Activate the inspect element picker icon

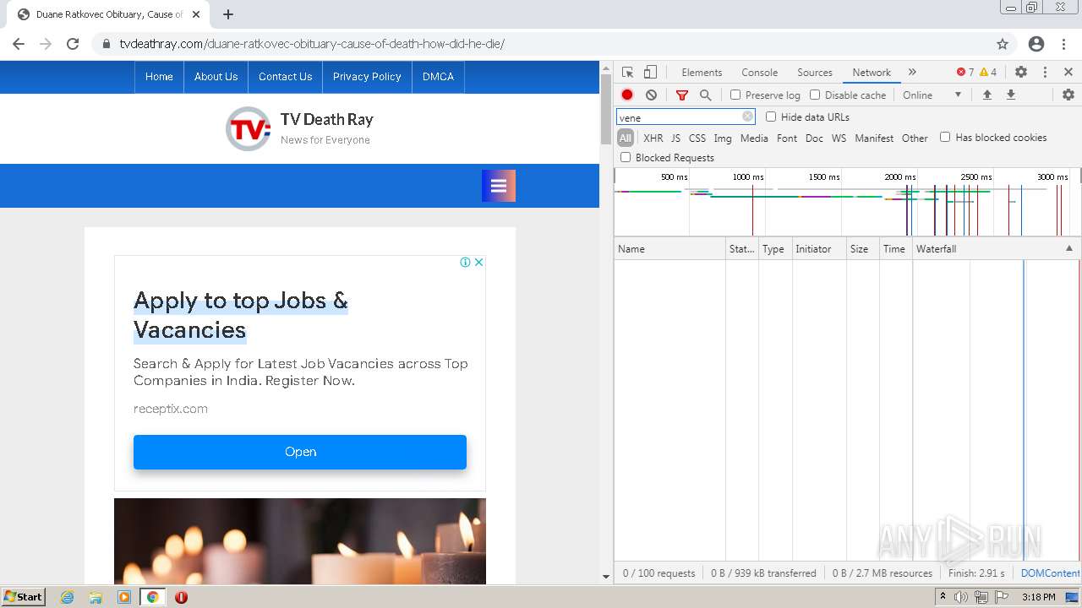coord(627,73)
